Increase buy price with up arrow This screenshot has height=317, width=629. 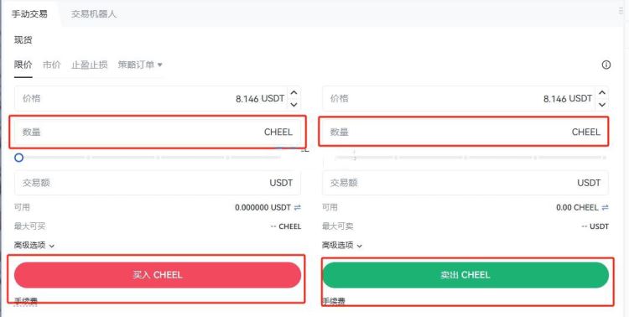pyautogui.click(x=294, y=93)
